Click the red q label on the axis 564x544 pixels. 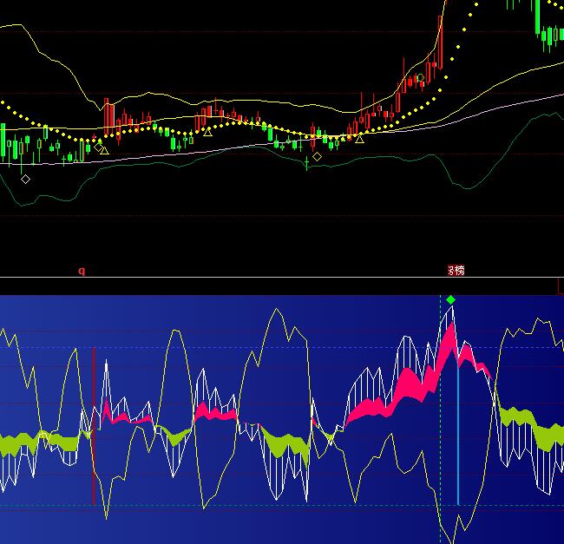[82, 271]
